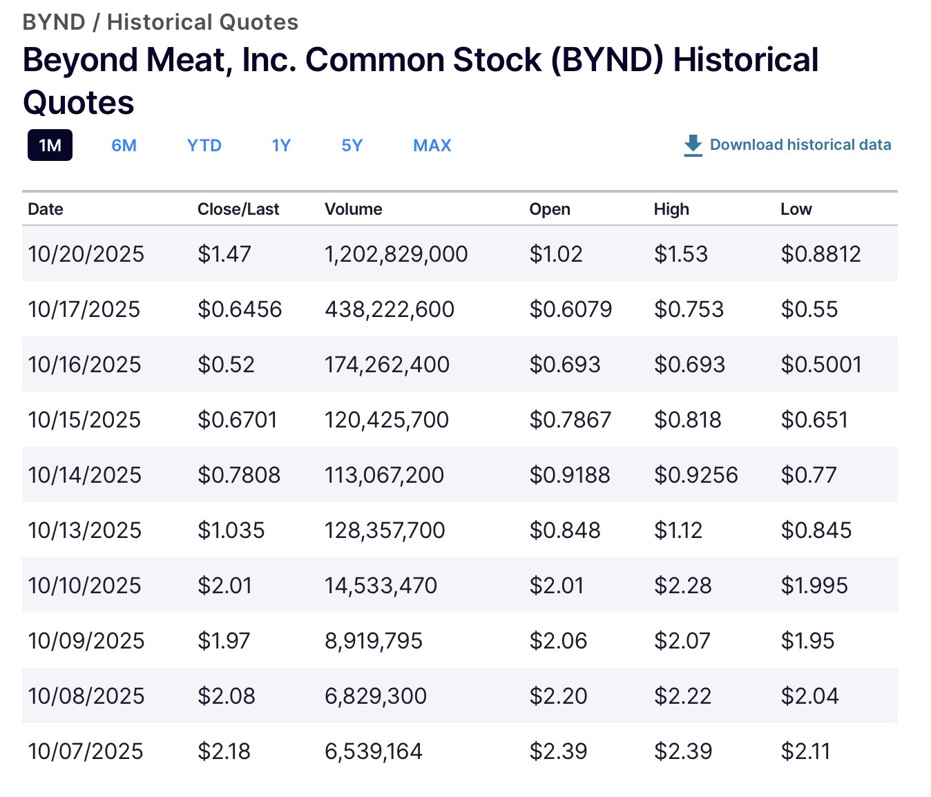
Task: Click the Open column header
Action: click(550, 209)
